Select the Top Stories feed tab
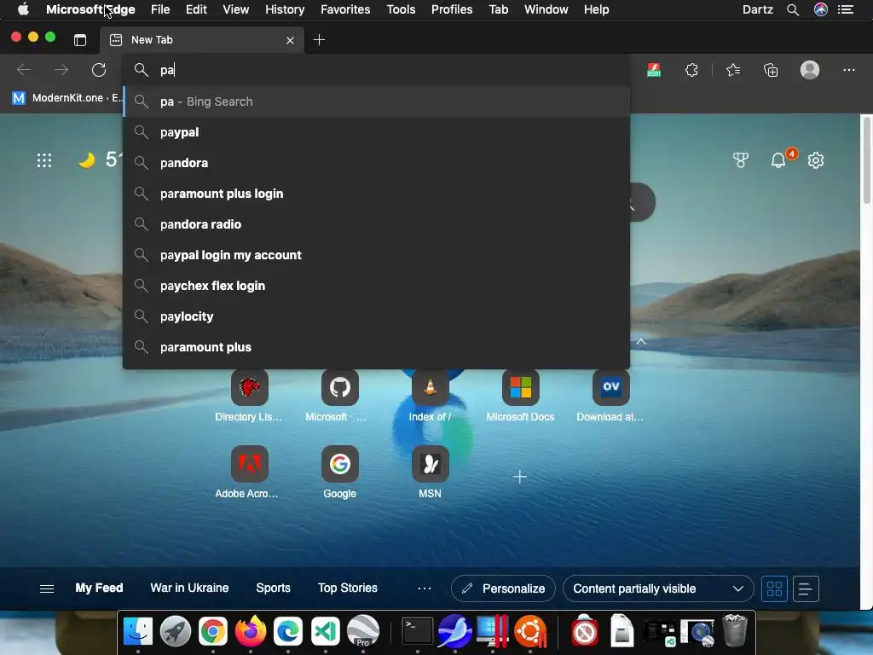 pyautogui.click(x=348, y=588)
